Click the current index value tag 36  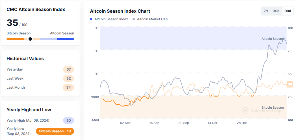pyautogui.click(x=290, y=84)
